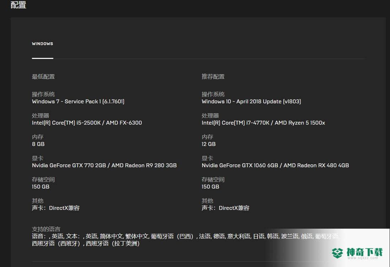This screenshot has height=267, width=390.
Task: Click the 内存 label under 推荐配置
Action: pyautogui.click(x=207, y=137)
